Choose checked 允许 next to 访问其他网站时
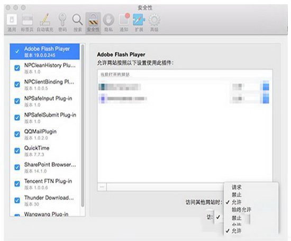 237,202
